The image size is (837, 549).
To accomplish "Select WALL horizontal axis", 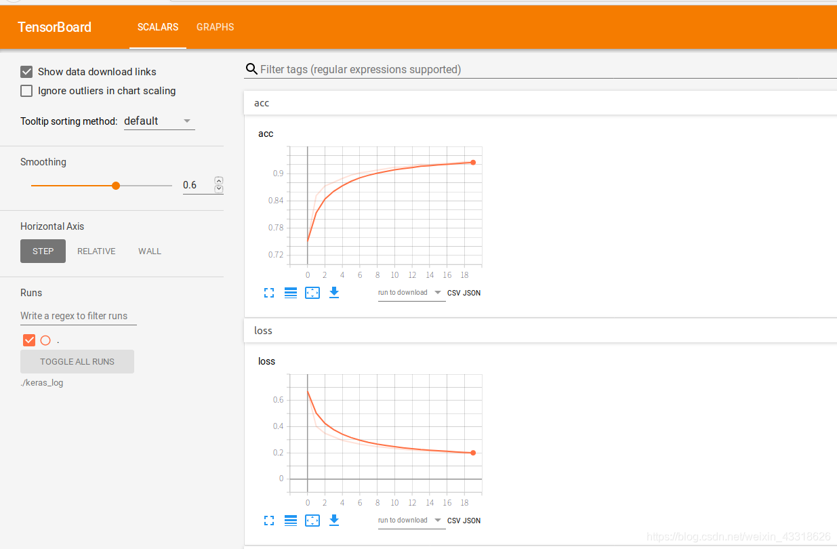I will (x=150, y=251).
